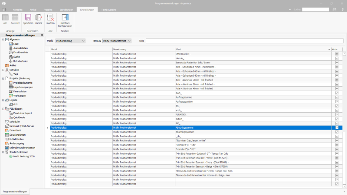This screenshot has height=195, width=347.
Task: Toggle Aktiv checkbox for blende_ row
Action: click(x=337, y=58)
